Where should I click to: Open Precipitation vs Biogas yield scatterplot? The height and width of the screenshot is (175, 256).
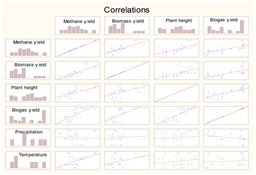point(226,138)
